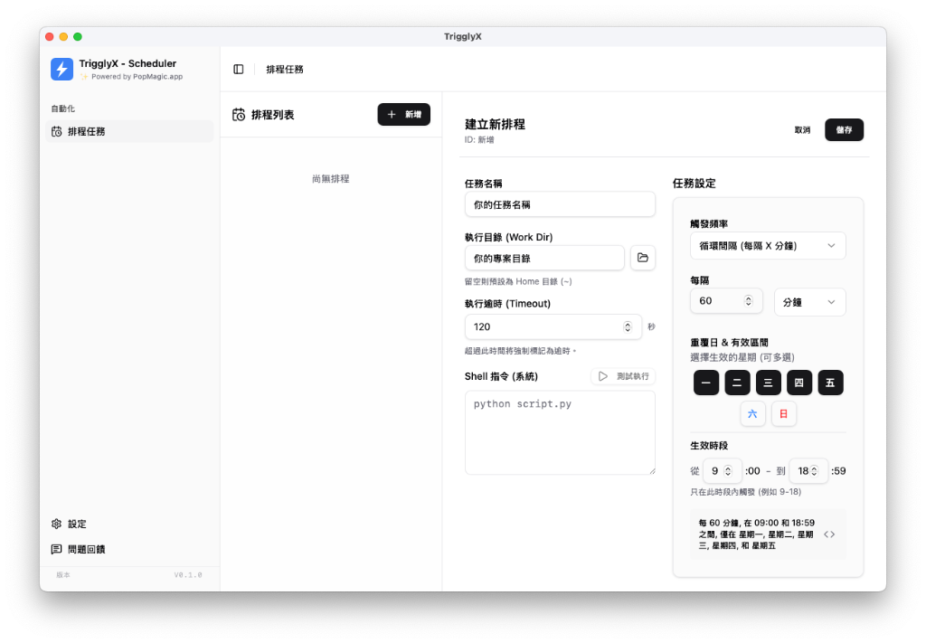Click the calendar-clock icon beside 排程列表

[239, 115]
